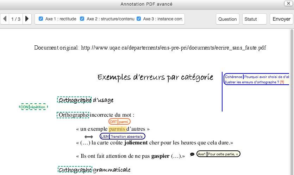Disable Axe 3 : instance corr. checkbox
294x175 pixels.
(139, 19)
